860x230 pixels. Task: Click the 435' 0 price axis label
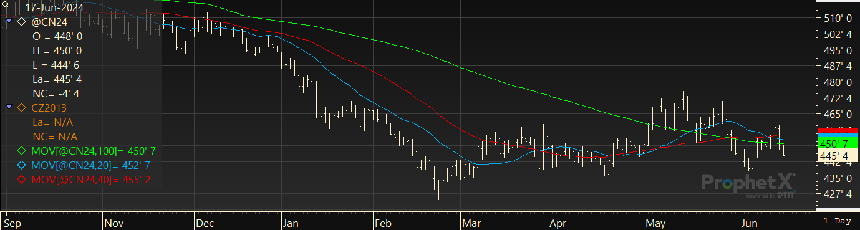837,178
